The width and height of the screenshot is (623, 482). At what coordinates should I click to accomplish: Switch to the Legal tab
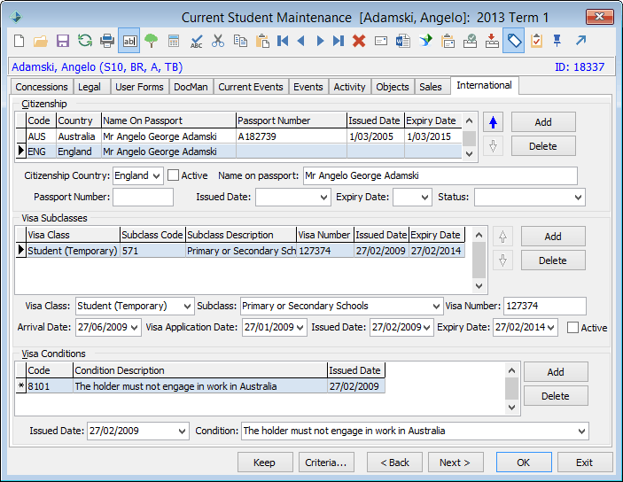pyautogui.click(x=90, y=87)
